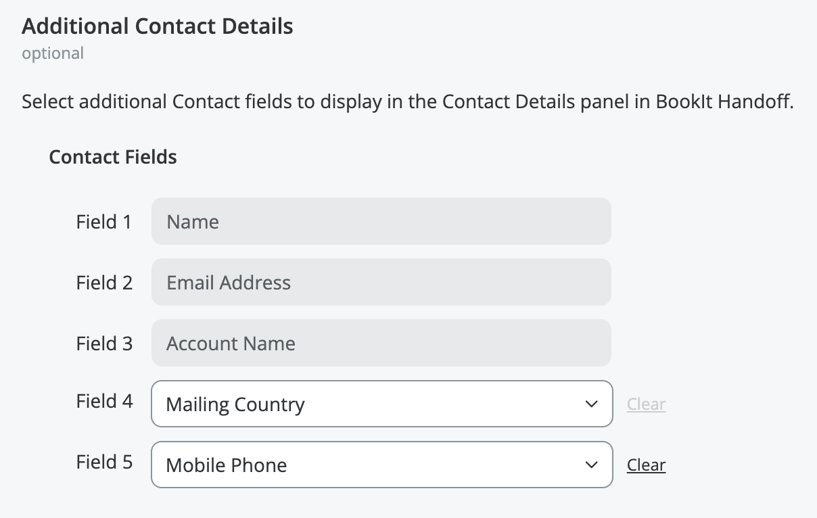Click the "Field 5" label

tap(104, 462)
